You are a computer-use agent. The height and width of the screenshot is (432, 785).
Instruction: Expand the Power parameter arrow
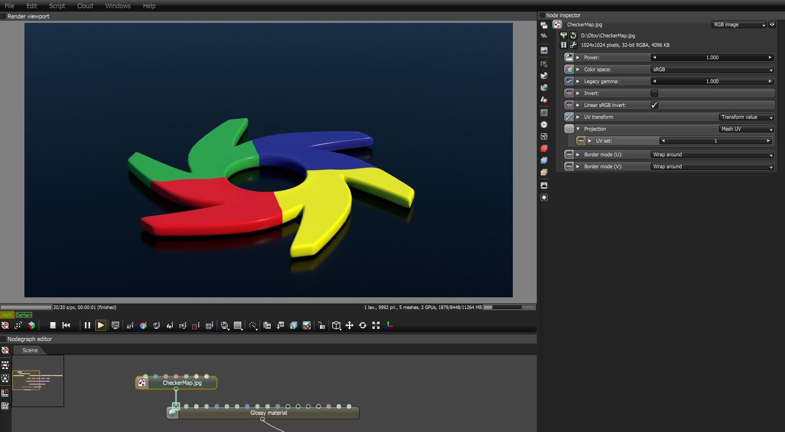coord(578,57)
